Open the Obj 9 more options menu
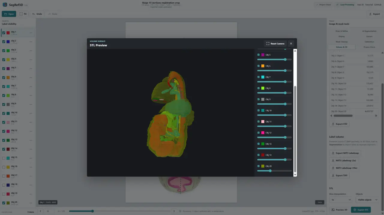 click(31, 105)
